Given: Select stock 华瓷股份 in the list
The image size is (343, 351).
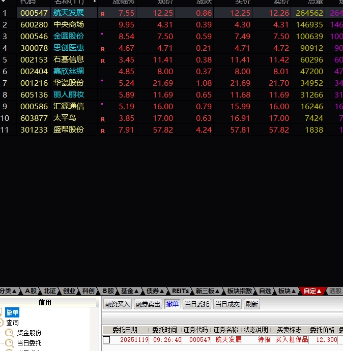Looking at the screenshot, I should 68,83.
